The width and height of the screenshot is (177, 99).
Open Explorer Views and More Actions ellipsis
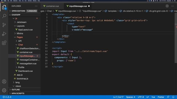coord(36,6)
